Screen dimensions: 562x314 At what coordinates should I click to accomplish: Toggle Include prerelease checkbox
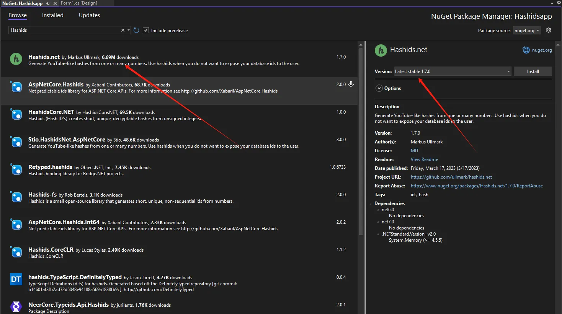(x=146, y=30)
